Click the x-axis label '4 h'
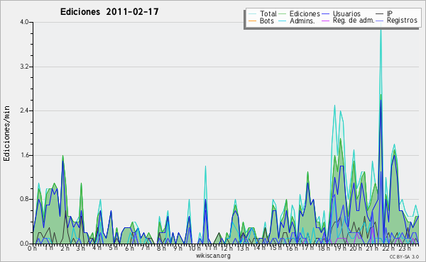Image resolution: width=426 pixels, height=262 pixels. (x=97, y=248)
